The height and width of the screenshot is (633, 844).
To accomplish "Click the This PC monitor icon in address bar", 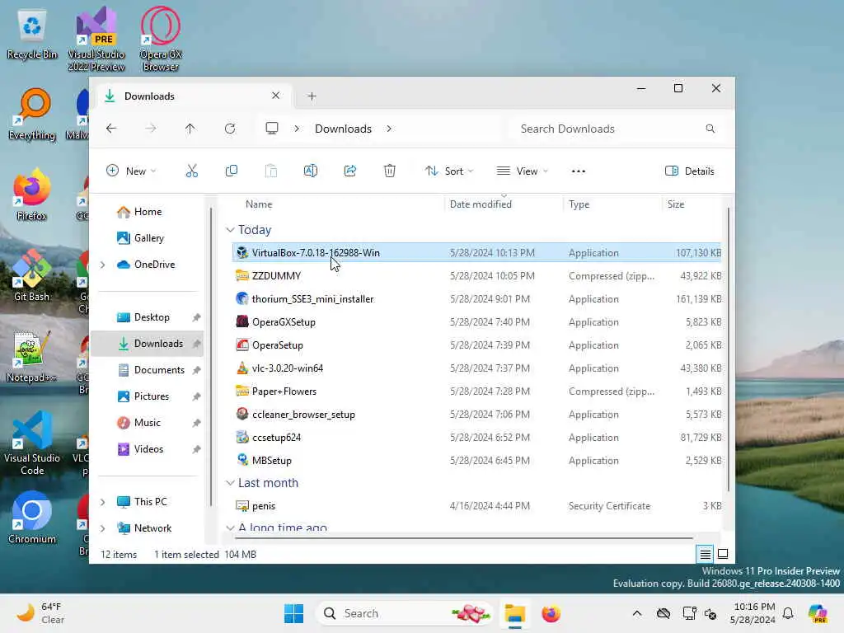I will click(272, 128).
